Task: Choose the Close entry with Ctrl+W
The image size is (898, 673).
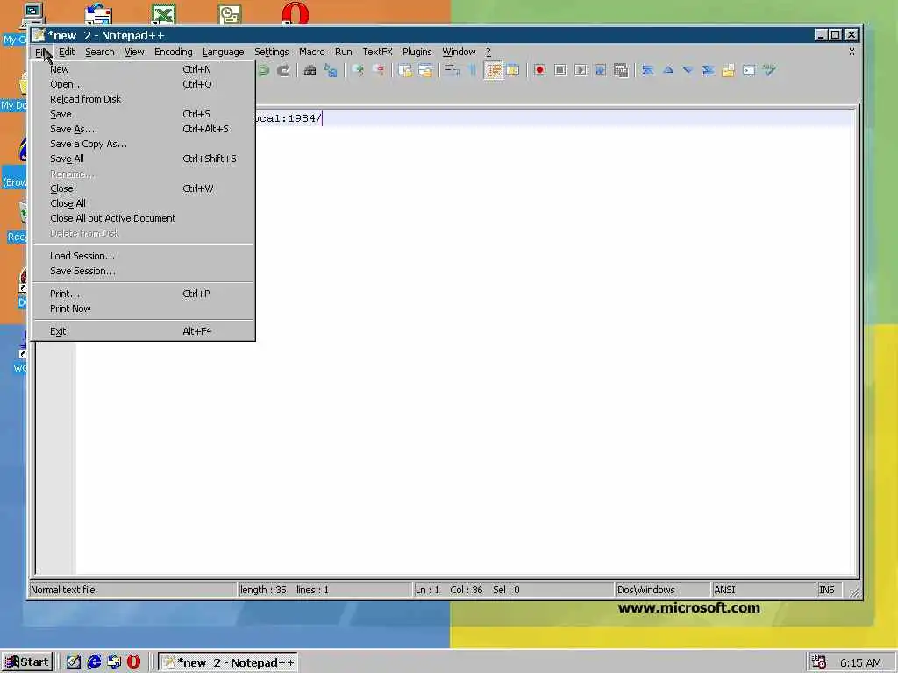Action: point(143,188)
